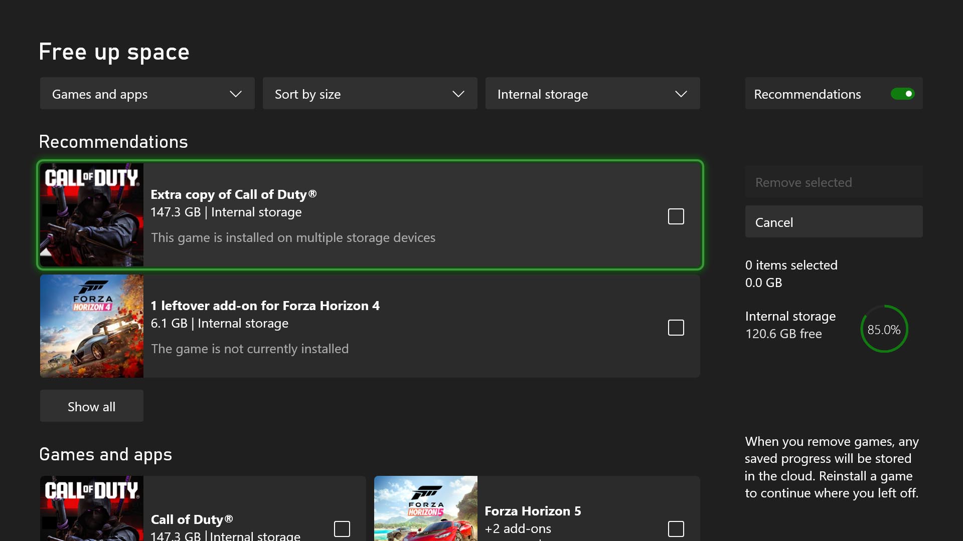Open the Games and apps filter dropdown

pos(146,93)
